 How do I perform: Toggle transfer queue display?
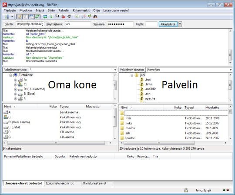coord(37,17)
